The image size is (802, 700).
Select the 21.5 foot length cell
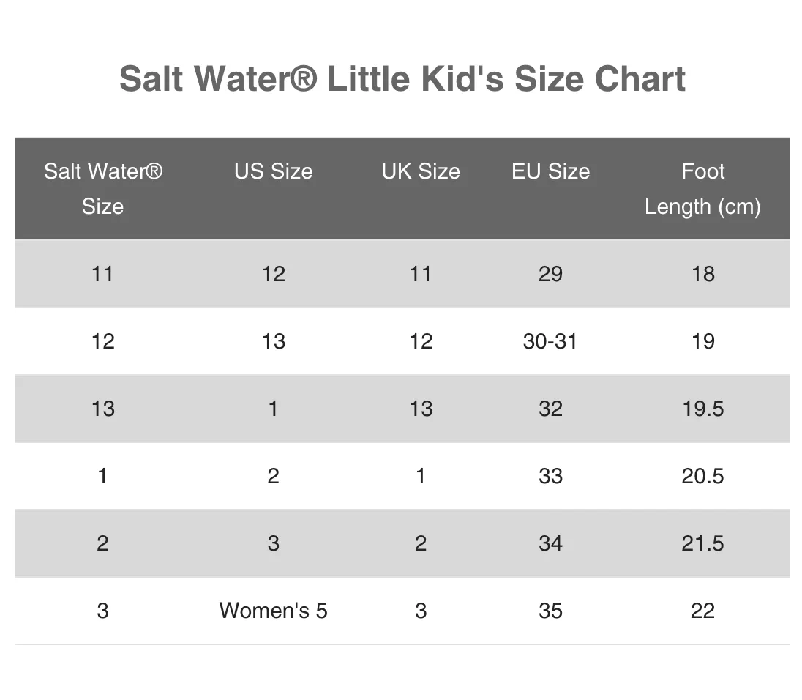pos(702,543)
